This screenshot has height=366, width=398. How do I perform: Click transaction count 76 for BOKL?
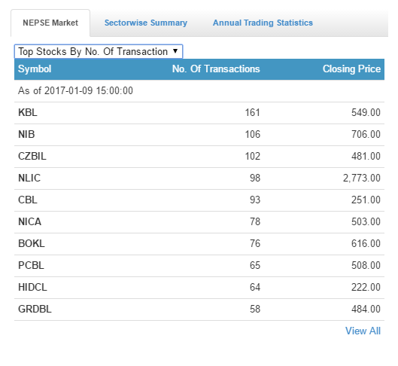click(x=255, y=244)
